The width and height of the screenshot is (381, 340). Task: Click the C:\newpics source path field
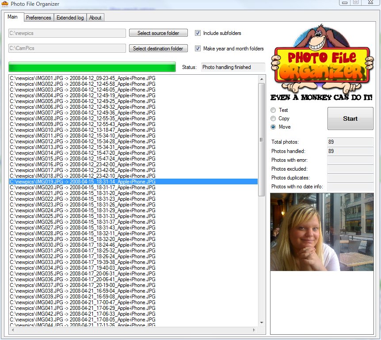tap(67, 33)
